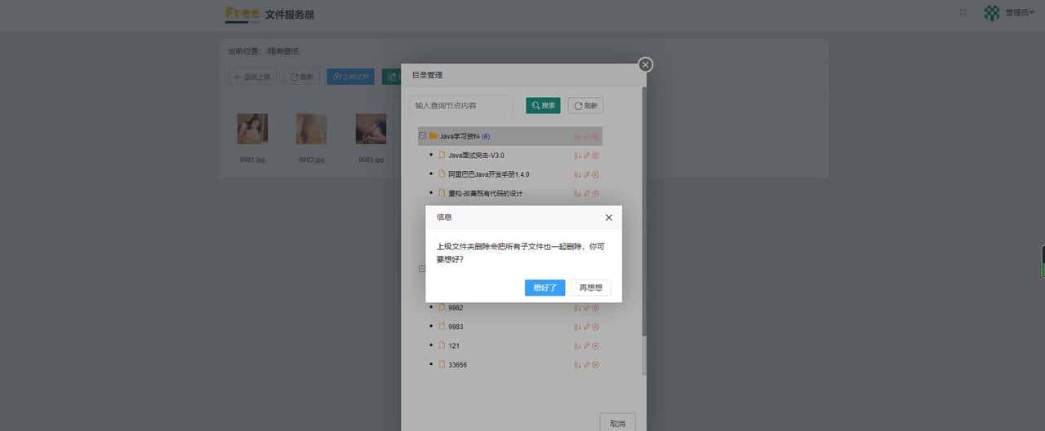Click the edit pencil on node 121
The height and width of the screenshot is (431, 1045).
[x=586, y=345]
